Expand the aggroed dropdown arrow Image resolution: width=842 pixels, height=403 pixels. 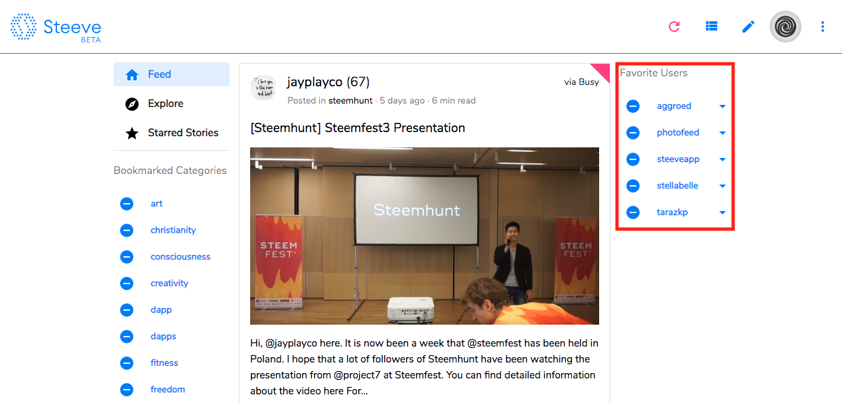pyautogui.click(x=723, y=106)
